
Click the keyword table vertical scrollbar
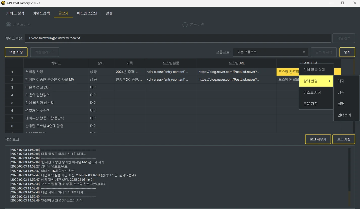(x=354, y=96)
